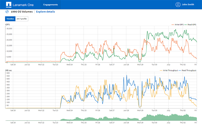The height and width of the screenshot is (126, 202).
Task: Click the John Smith user avatar icon
Action: (x=178, y=4)
